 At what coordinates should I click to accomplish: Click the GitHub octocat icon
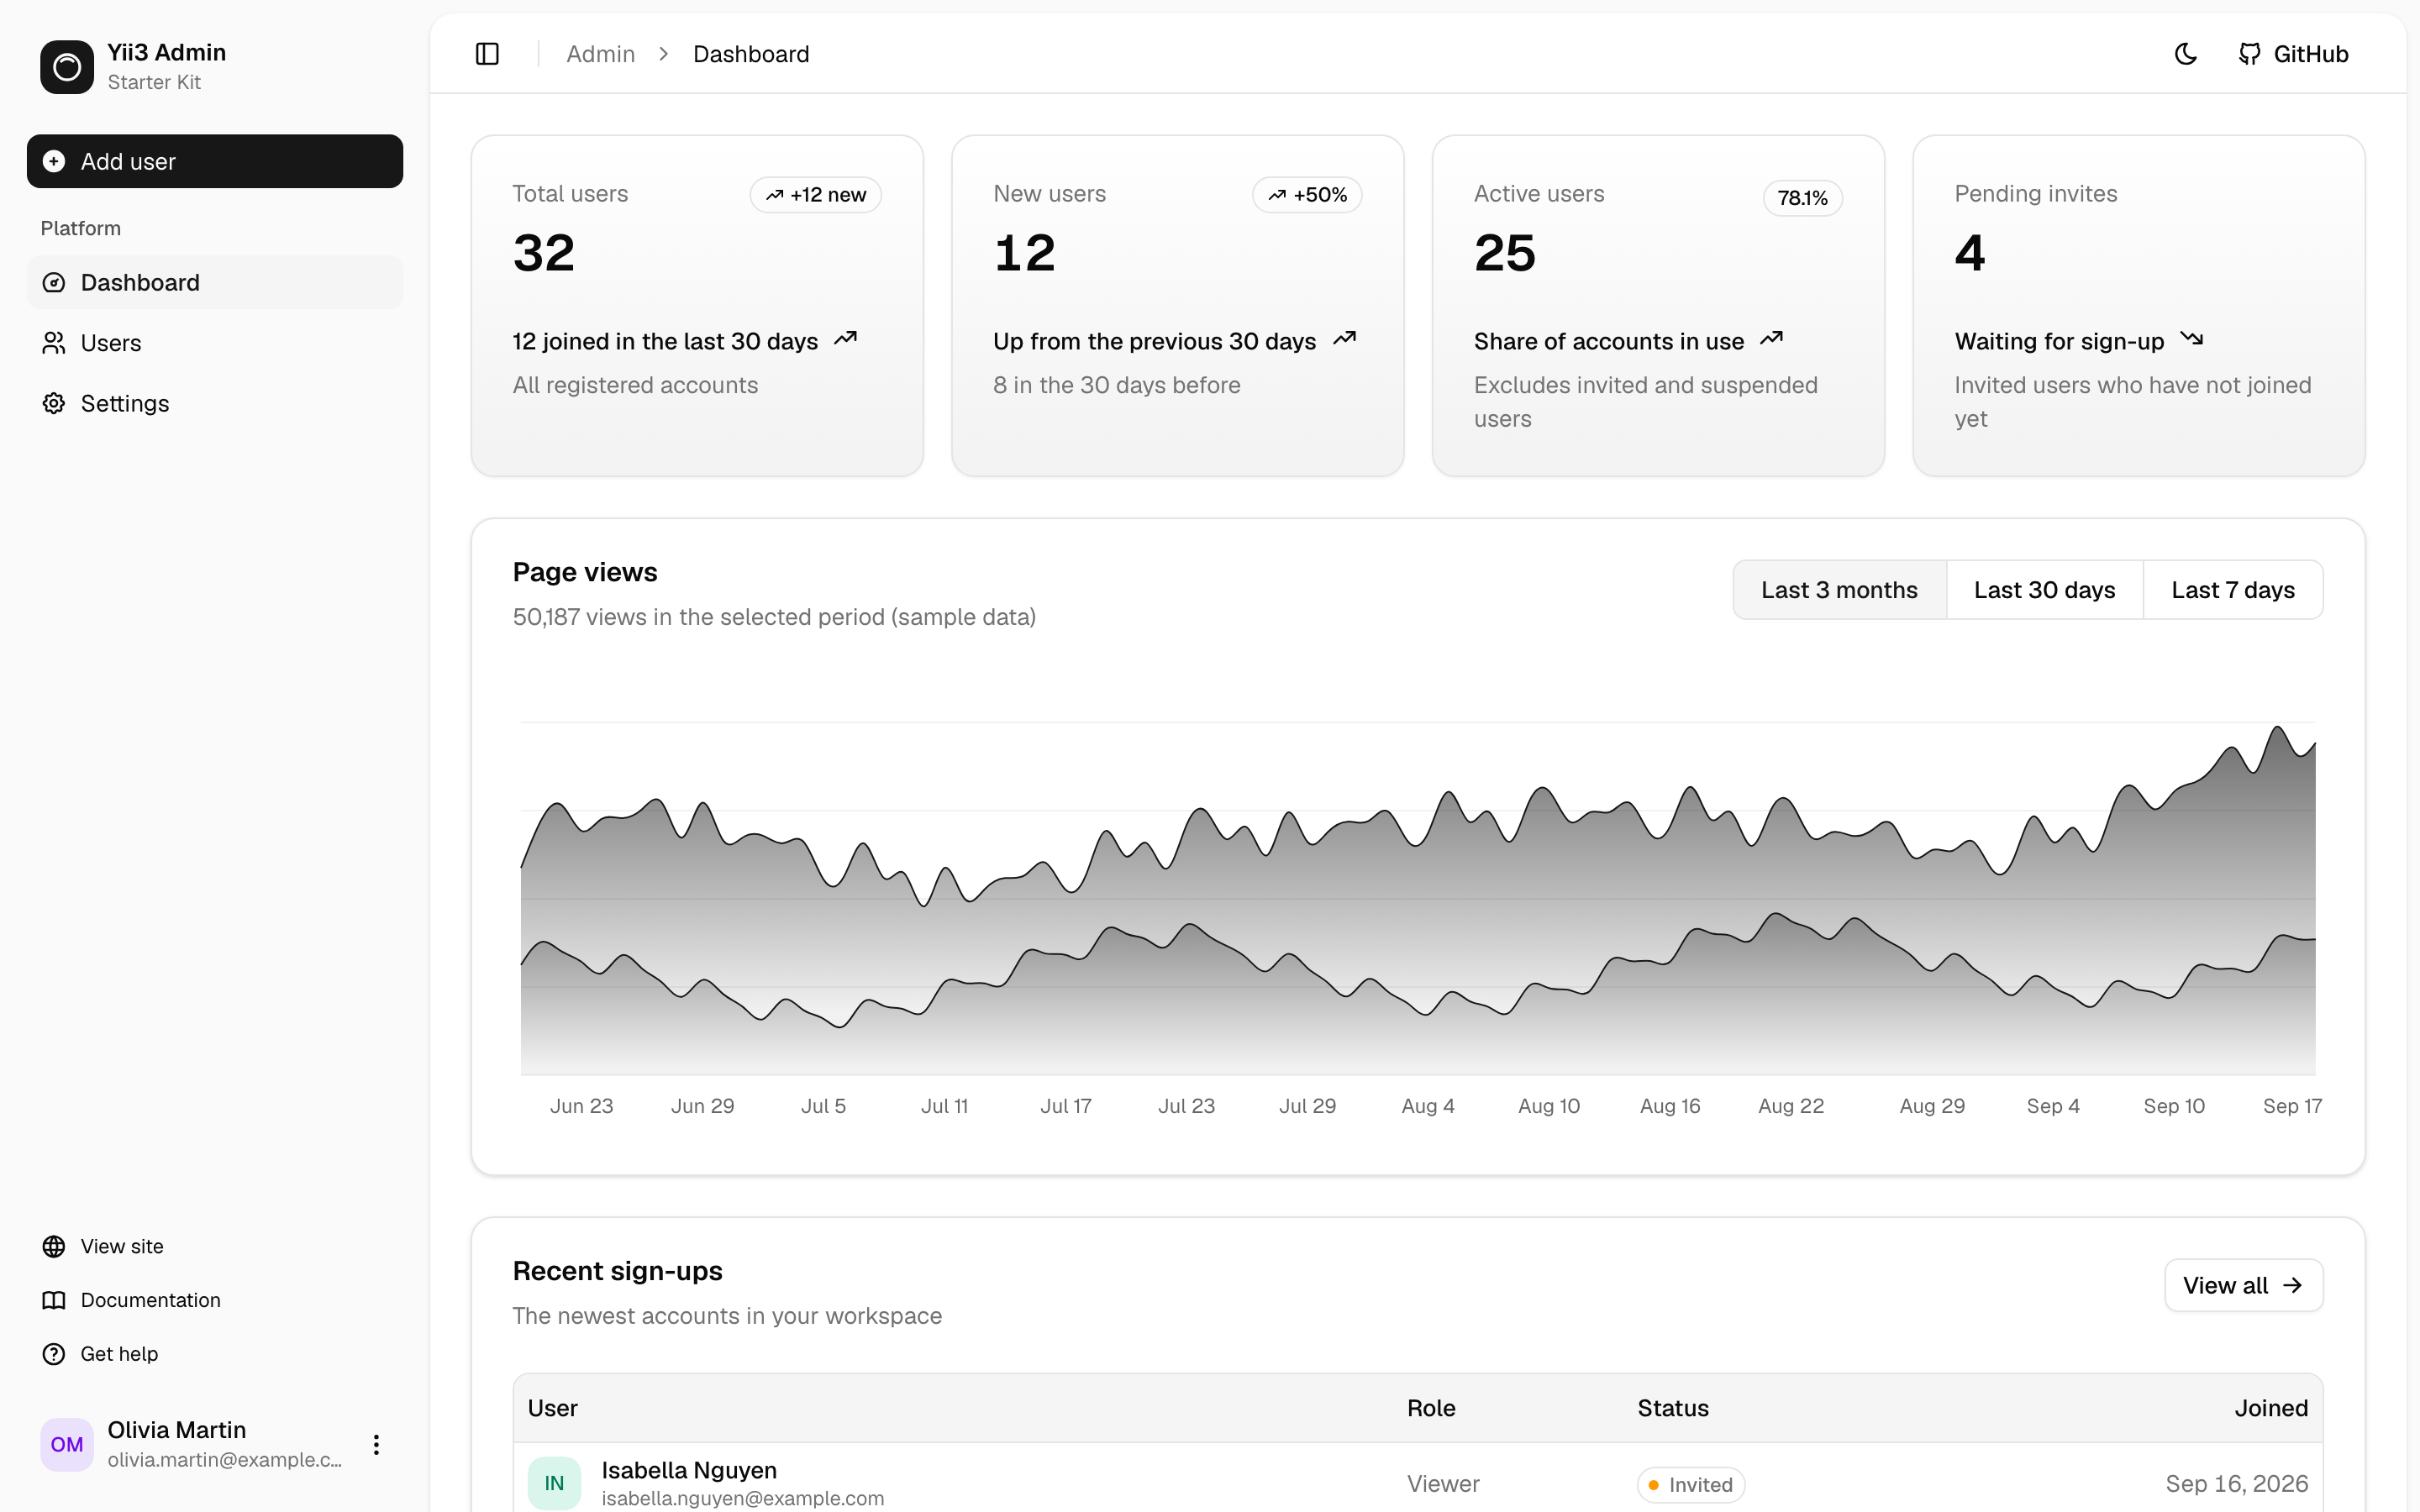[2249, 54]
